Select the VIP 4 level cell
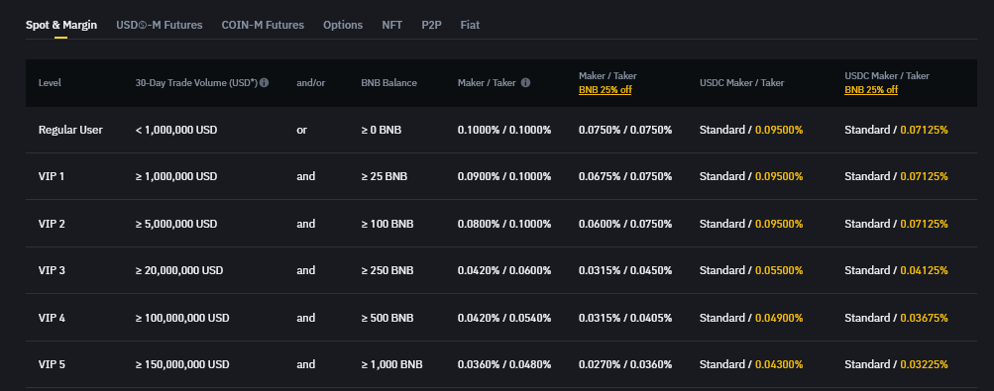Viewport: 994px width, 391px height. [x=52, y=318]
